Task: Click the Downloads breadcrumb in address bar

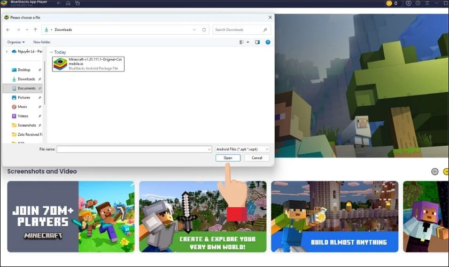Action: coord(63,30)
